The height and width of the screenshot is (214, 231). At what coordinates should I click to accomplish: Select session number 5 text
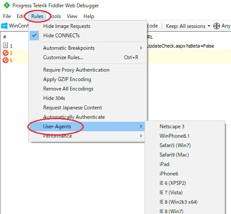(x=11, y=60)
